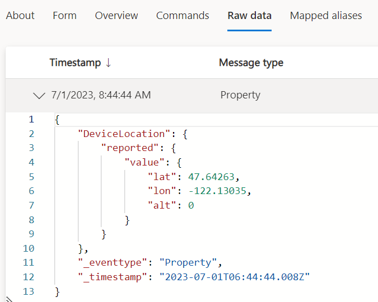Click the Timestamp descending sort arrow
The height and width of the screenshot is (302, 378).
[x=108, y=63]
